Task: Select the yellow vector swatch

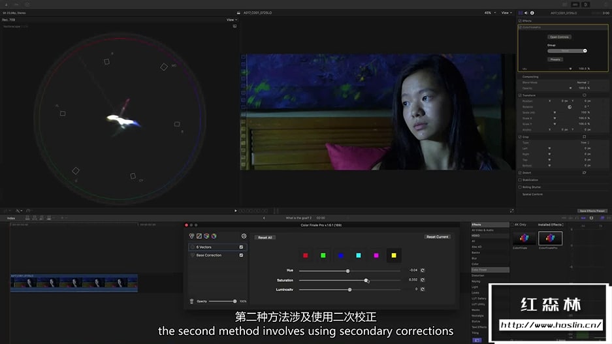Action: (394, 255)
